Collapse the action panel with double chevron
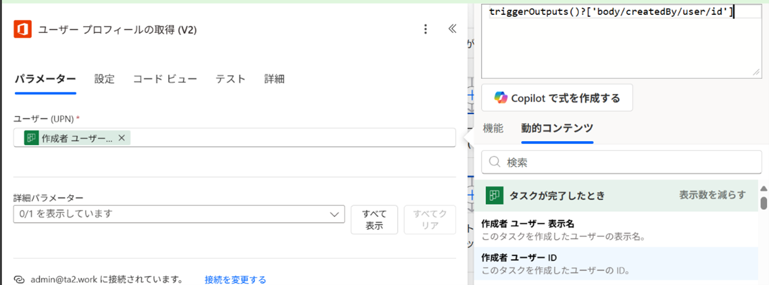Screen dimensions: 769x285 pyautogui.click(x=452, y=29)
